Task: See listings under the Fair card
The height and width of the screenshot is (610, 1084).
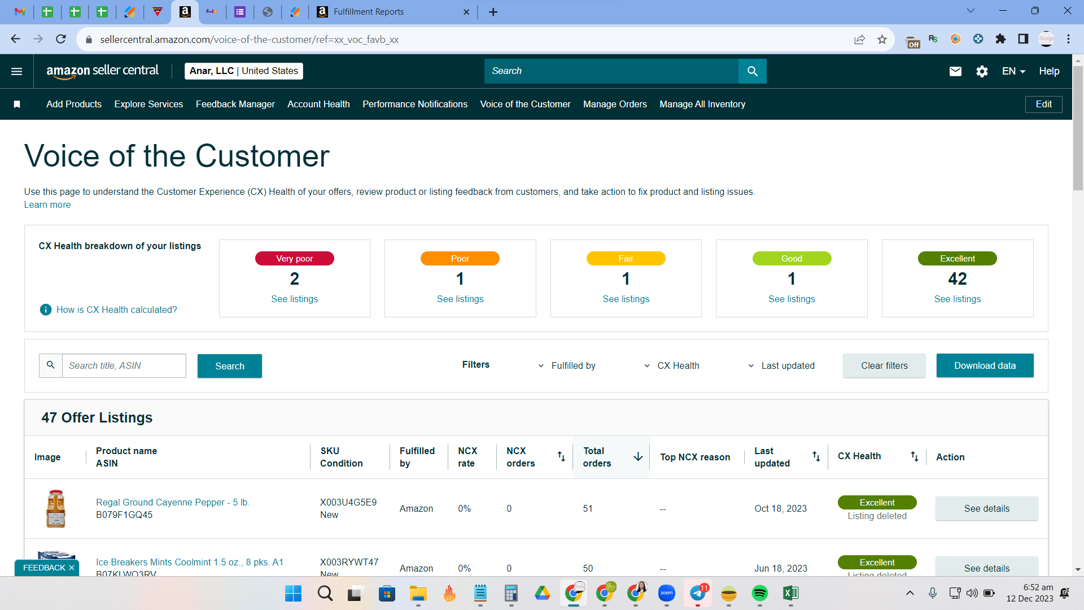Action: coord(626,299)
